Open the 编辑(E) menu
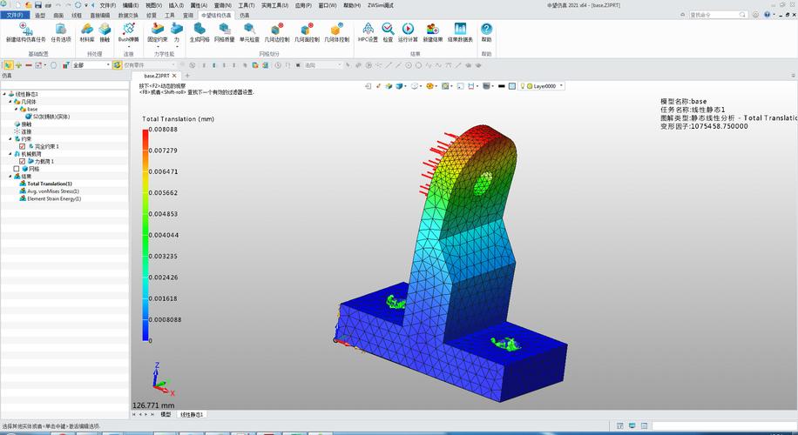The image size is (798, 435). 131,5
